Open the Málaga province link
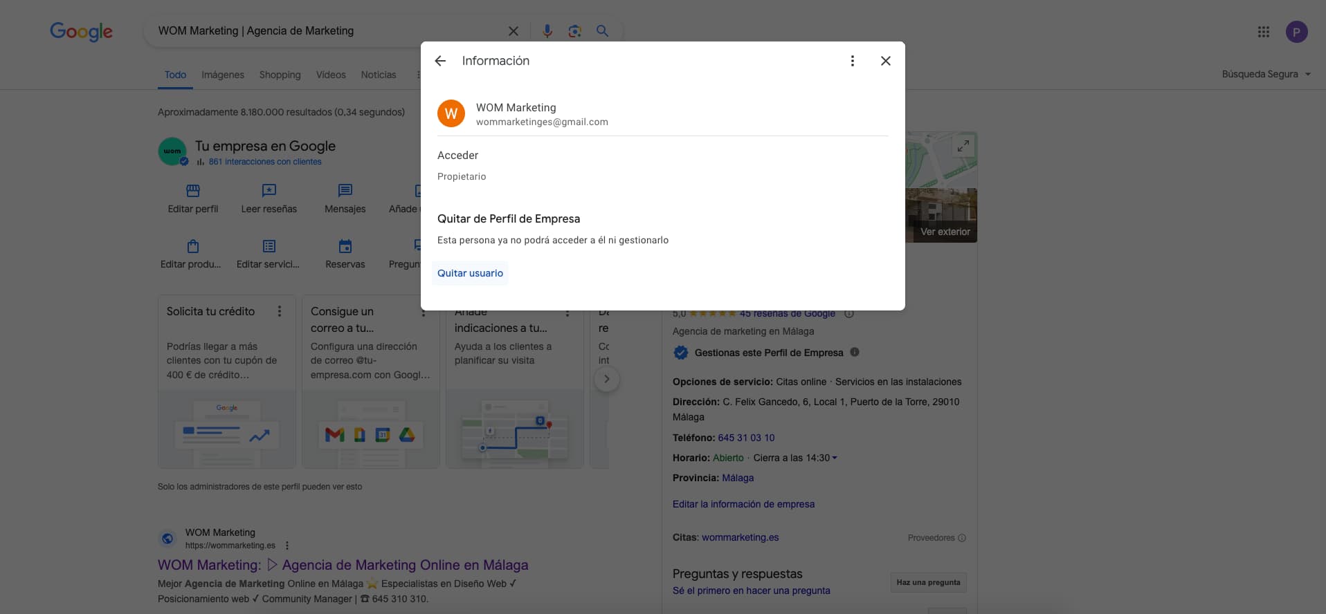Image resolution: width=1326 pixels, height=614 pixels. pos(738,478)
